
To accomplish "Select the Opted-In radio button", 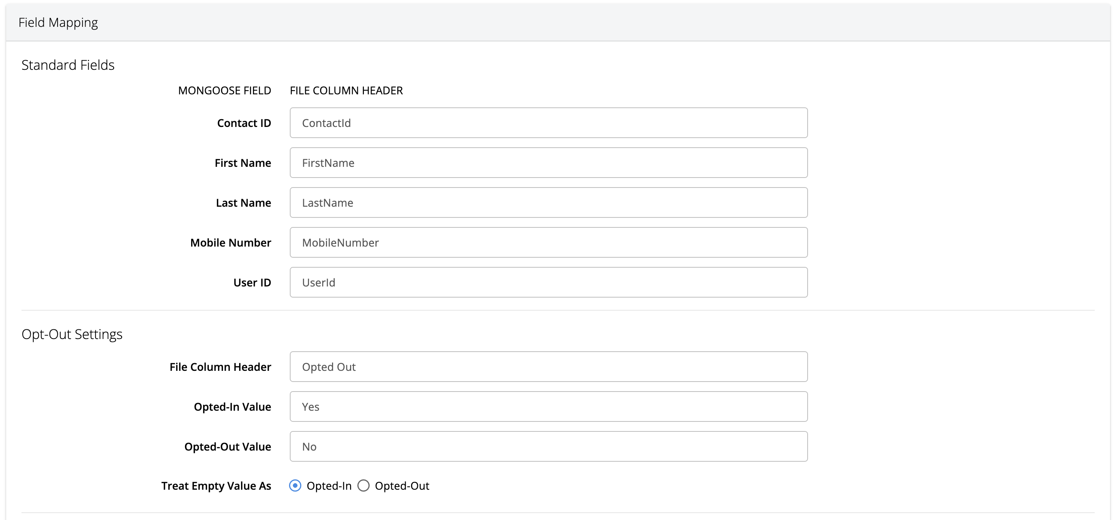I will click(295, 486).
